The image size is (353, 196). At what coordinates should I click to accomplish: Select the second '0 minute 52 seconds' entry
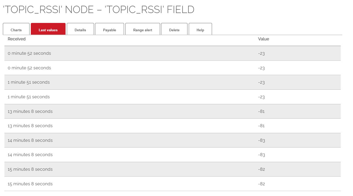coord(29,68)
